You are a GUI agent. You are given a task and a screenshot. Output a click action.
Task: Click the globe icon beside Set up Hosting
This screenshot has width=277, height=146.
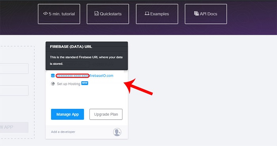point(53,84)
